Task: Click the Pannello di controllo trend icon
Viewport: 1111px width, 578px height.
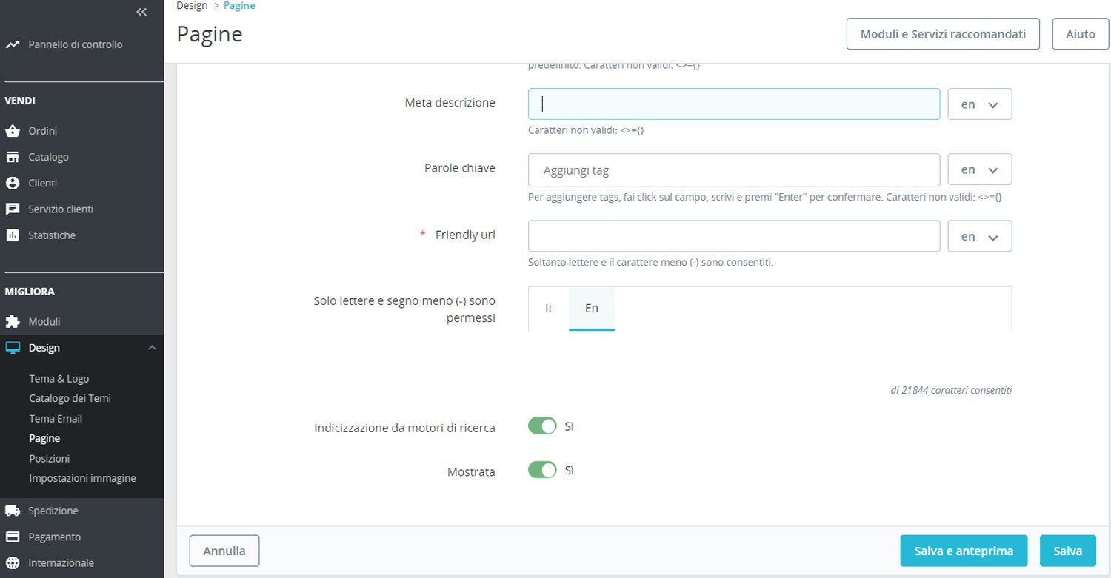Action: pyautogui.click(x=13, y=44)
